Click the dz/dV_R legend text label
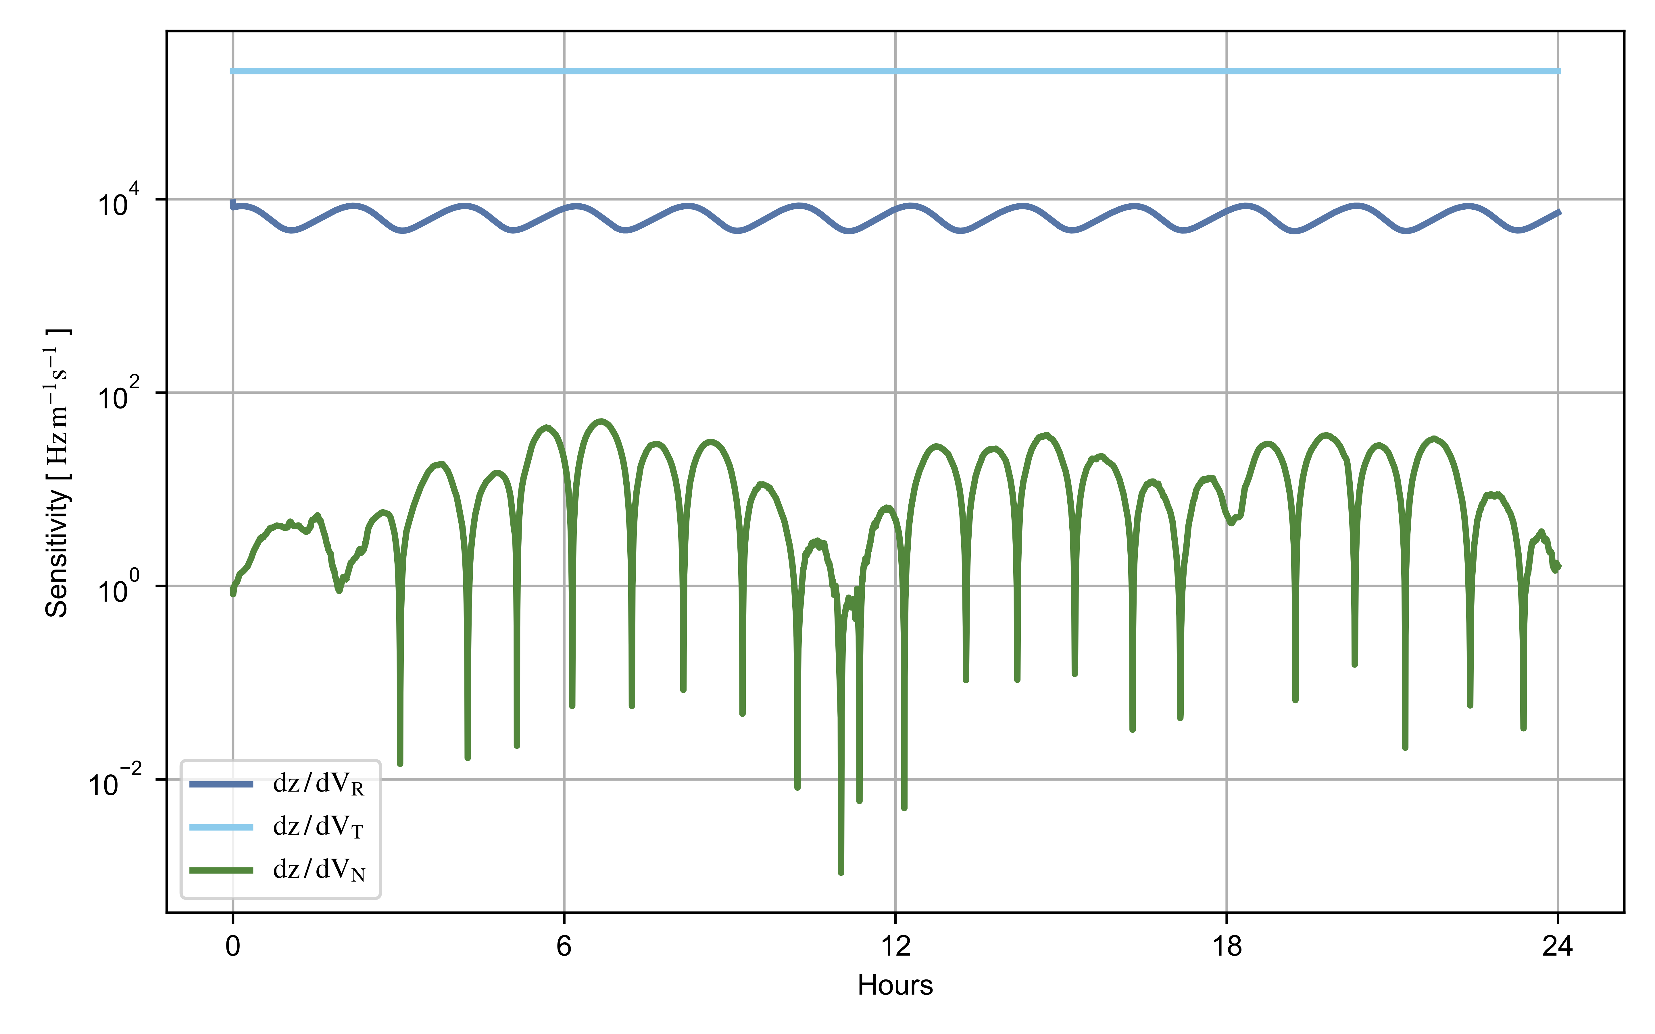 pyautogui.click(x=318, y=784)
